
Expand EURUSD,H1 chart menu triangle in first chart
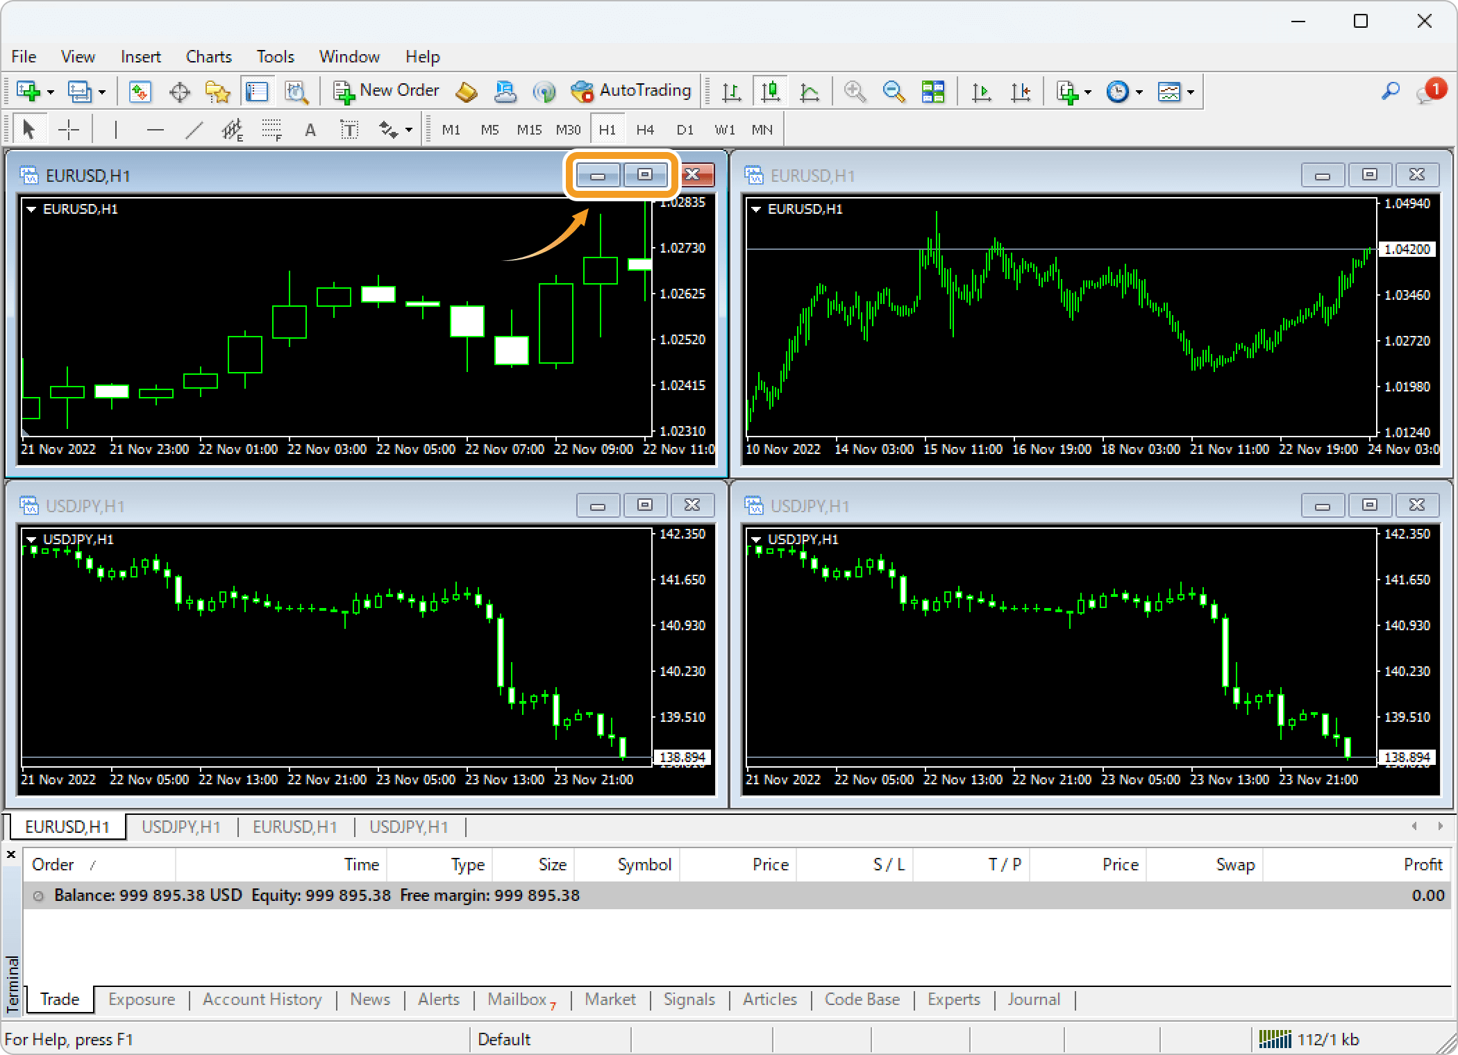31,209
